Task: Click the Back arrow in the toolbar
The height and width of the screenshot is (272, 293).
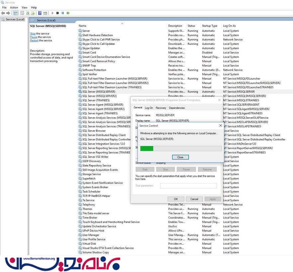Action: pos(3,13)
